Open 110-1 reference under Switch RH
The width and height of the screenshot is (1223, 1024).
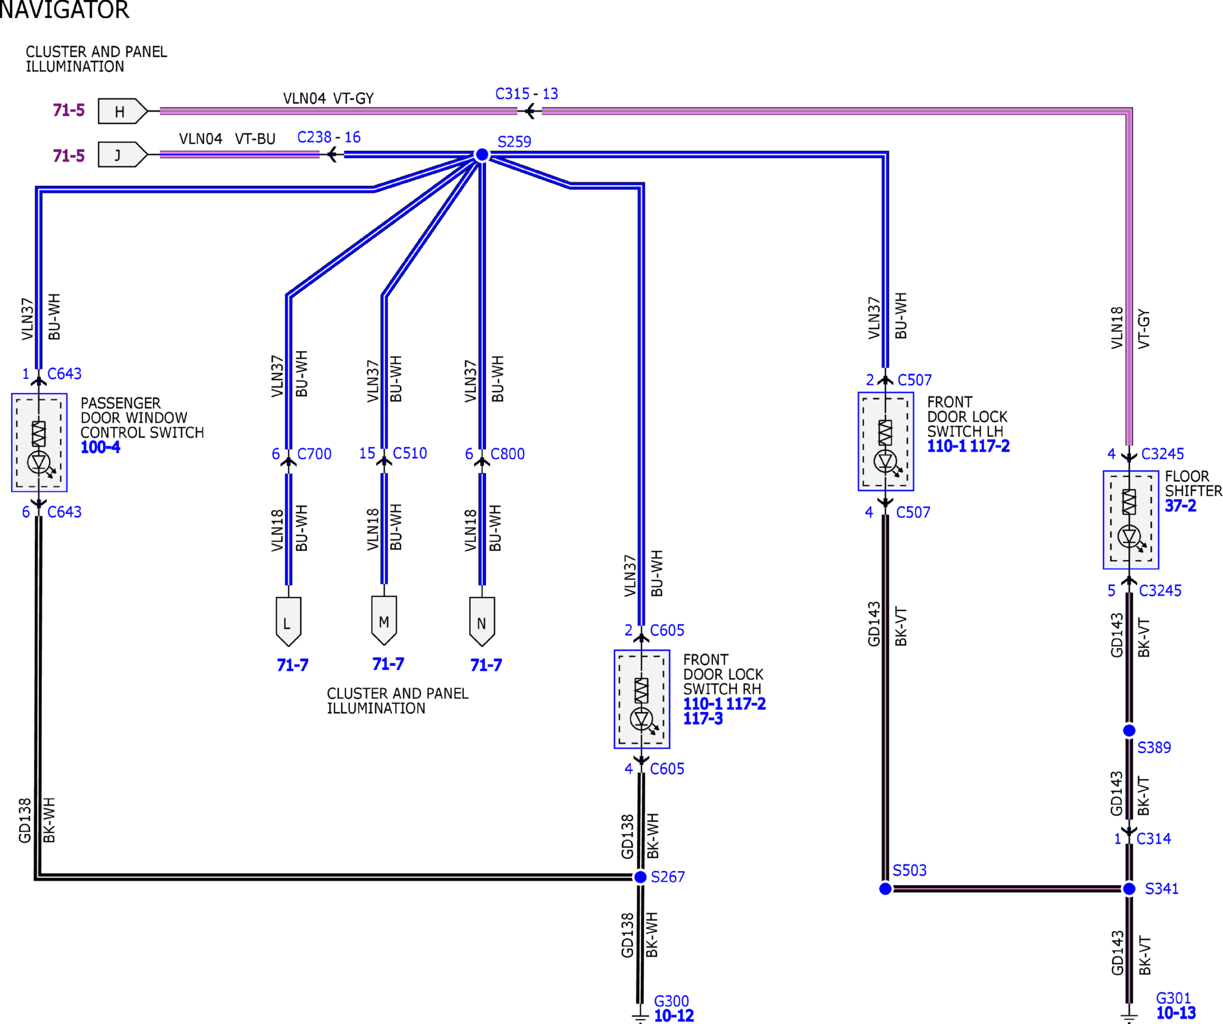pyautogui.click(x=702, y=704)
